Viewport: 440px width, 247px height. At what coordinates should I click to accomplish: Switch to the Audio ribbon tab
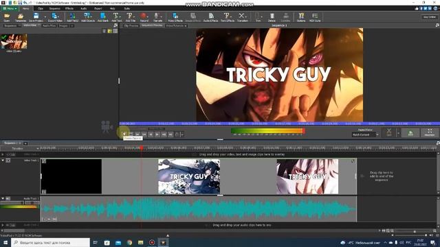pos(84,8)
